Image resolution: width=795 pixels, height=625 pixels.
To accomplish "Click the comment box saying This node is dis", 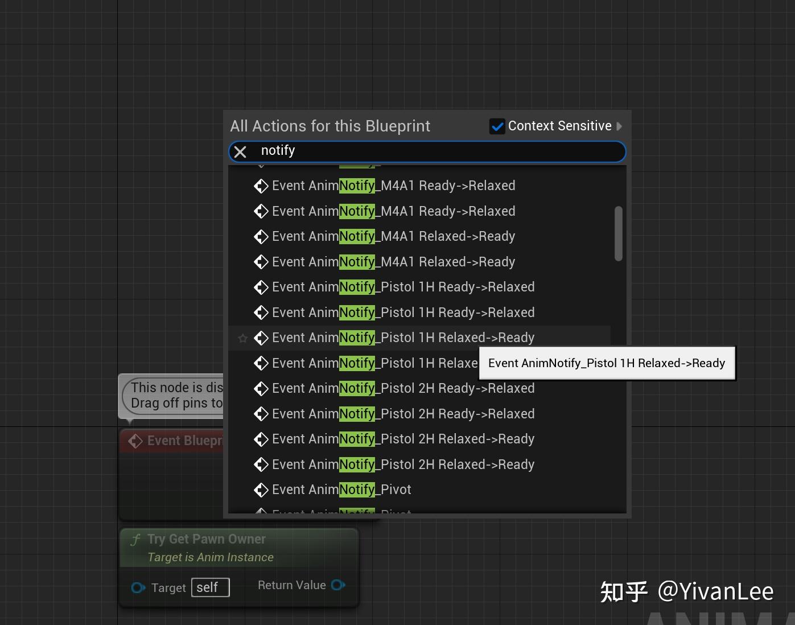I will (171, 396).
